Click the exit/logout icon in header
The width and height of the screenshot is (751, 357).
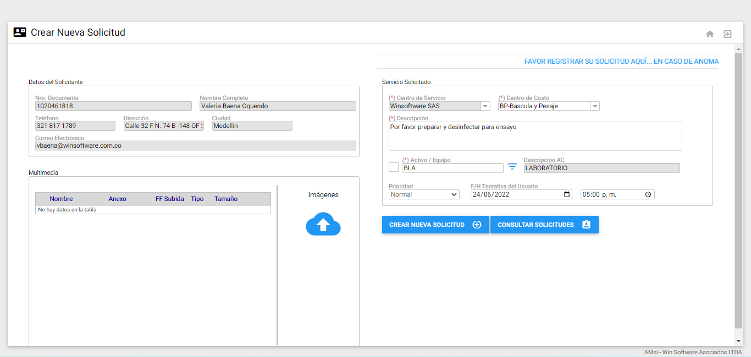pyautogui.click(x=727, y=34)
